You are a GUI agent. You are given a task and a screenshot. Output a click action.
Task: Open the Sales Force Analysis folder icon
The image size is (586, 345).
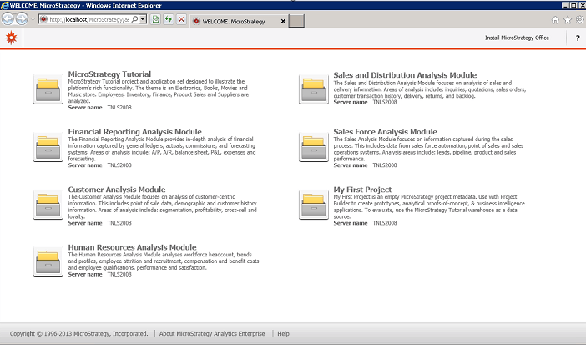(314, 147)
